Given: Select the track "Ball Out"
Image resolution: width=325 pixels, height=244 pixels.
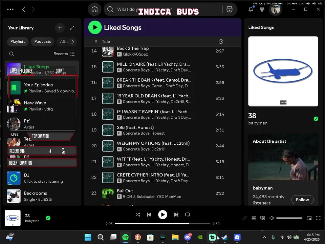Looking at the screenshot, I should coord(162,194).
